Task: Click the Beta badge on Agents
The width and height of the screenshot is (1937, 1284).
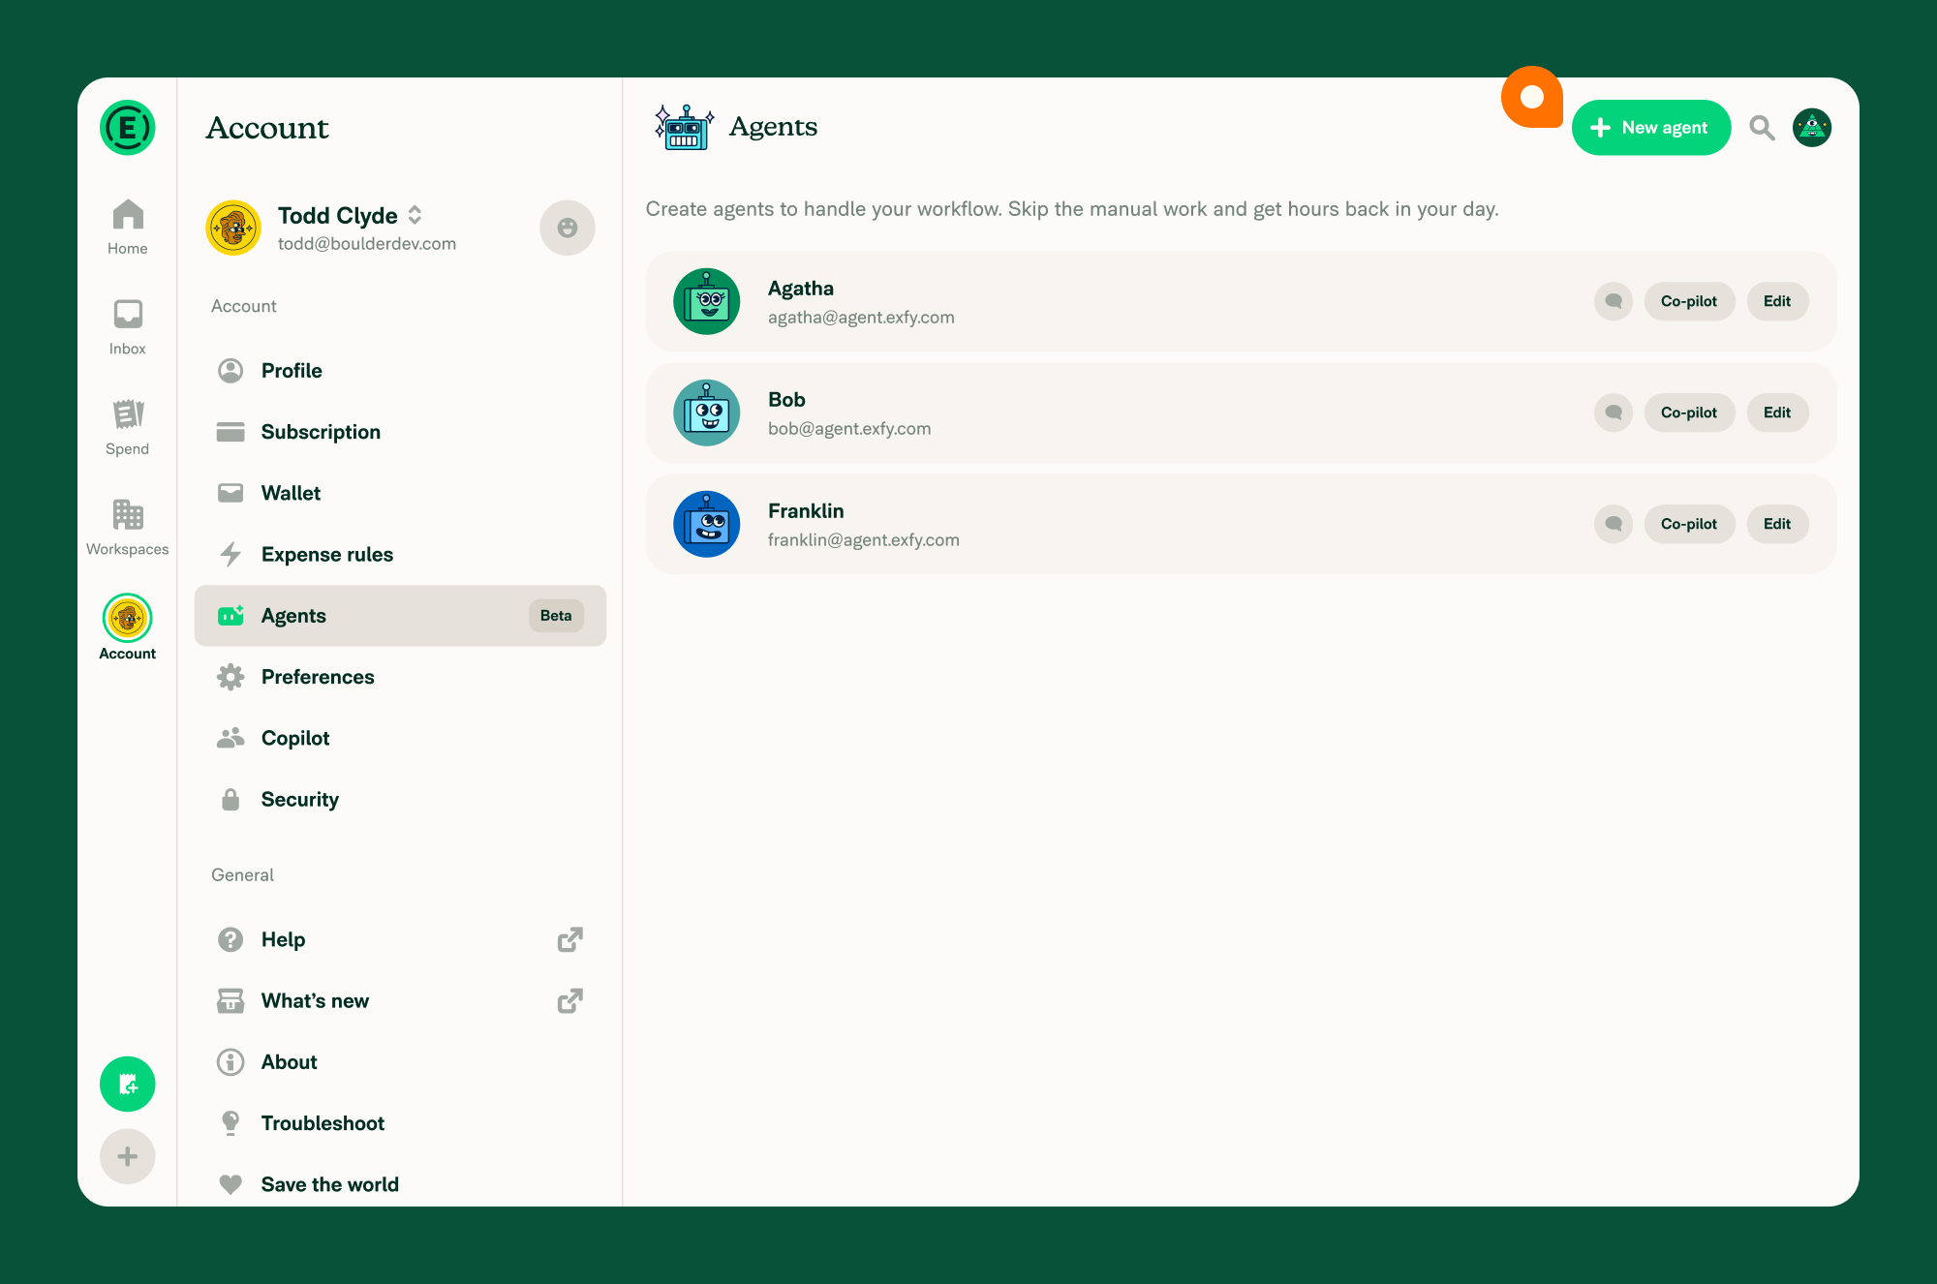Action: [556, 616]
